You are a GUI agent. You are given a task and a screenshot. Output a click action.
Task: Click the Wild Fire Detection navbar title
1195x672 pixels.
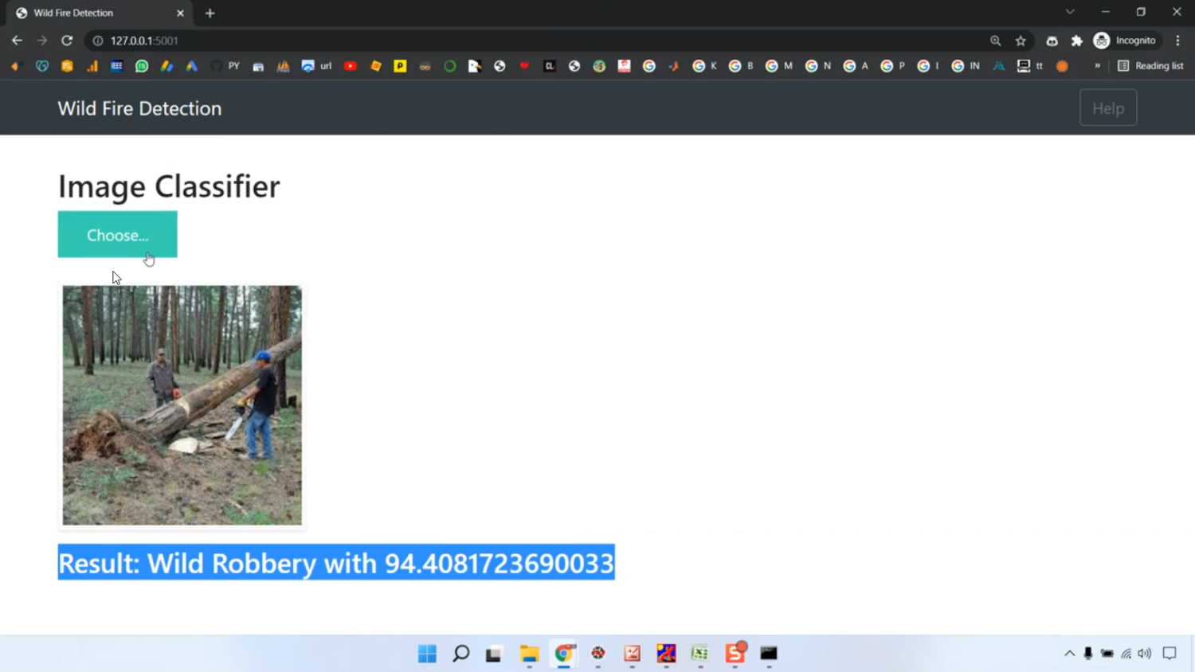pos(139,108)
